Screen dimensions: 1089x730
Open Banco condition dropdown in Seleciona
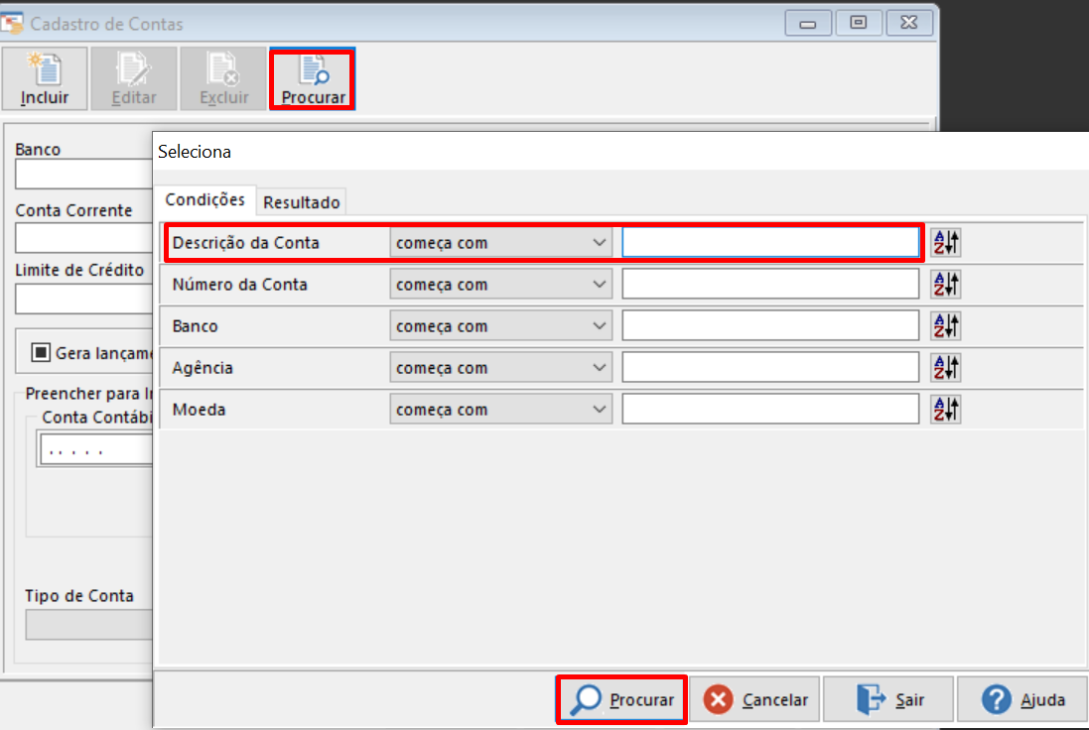tap(500, 326)
